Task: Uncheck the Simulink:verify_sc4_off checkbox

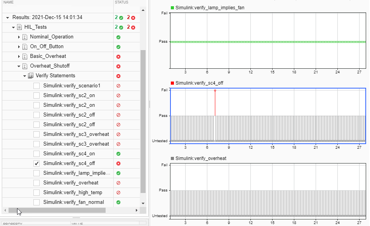Action: (36, 163)
